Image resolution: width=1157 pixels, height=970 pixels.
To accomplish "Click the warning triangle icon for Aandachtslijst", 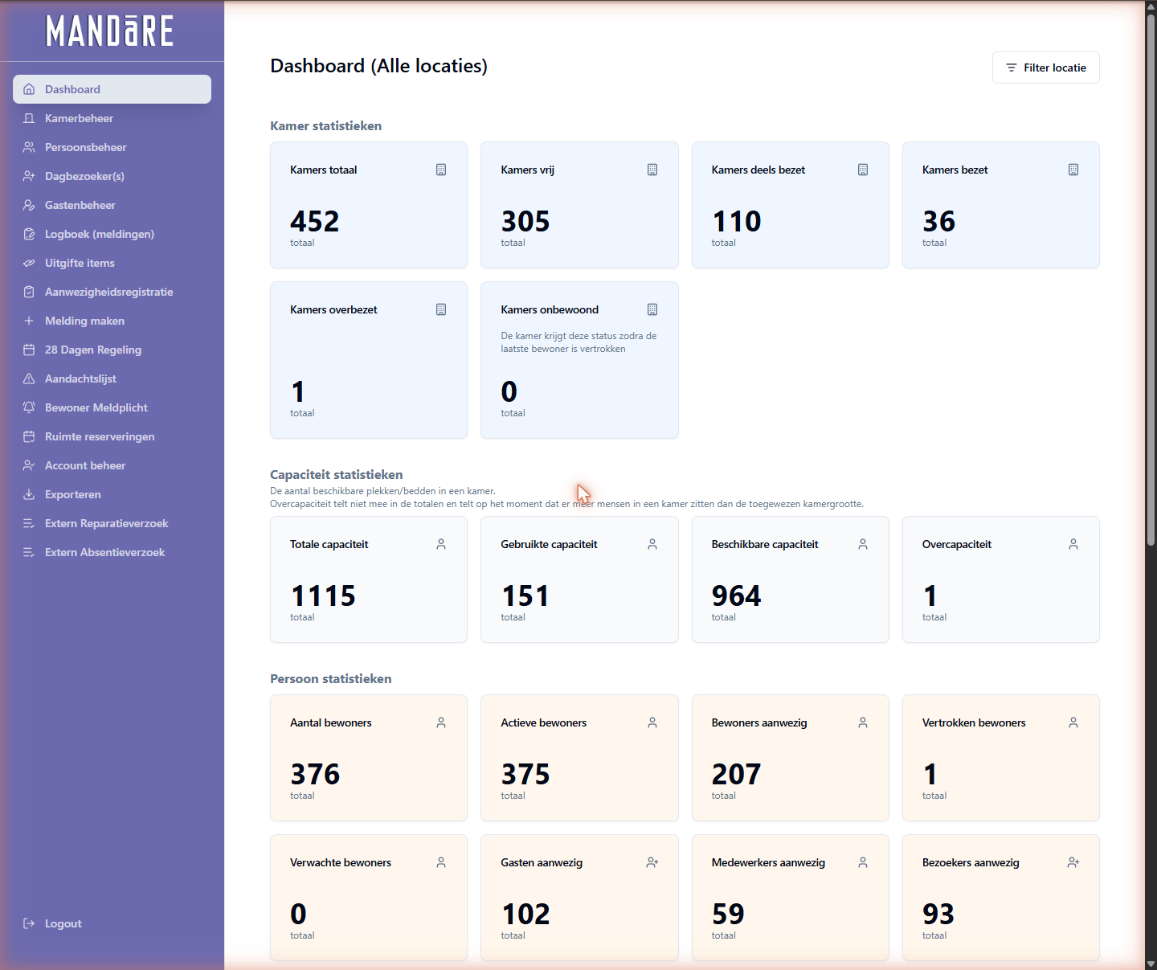I will click(x=29, y=379).
